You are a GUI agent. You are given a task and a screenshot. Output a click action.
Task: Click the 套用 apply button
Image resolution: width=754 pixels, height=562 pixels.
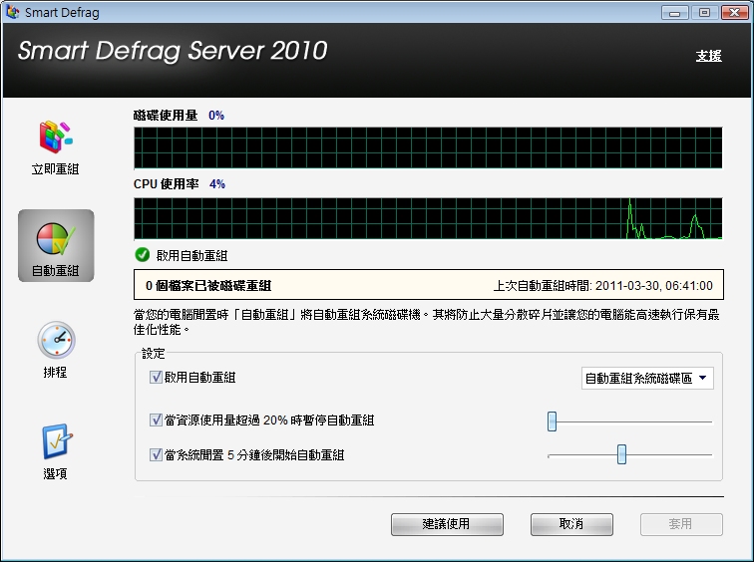[x=681, y=524]
